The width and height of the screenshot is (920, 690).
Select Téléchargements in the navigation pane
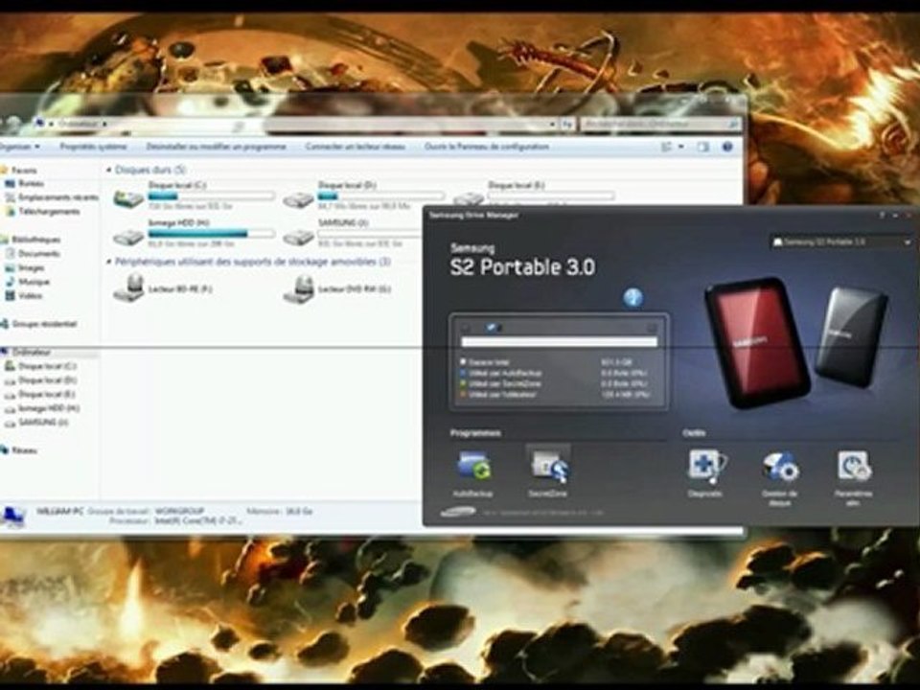click(42, 212)
